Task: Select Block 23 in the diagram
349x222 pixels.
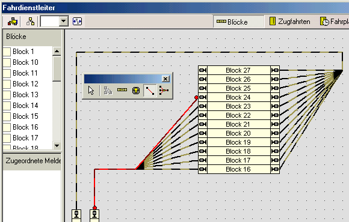Action: point(239,106)
